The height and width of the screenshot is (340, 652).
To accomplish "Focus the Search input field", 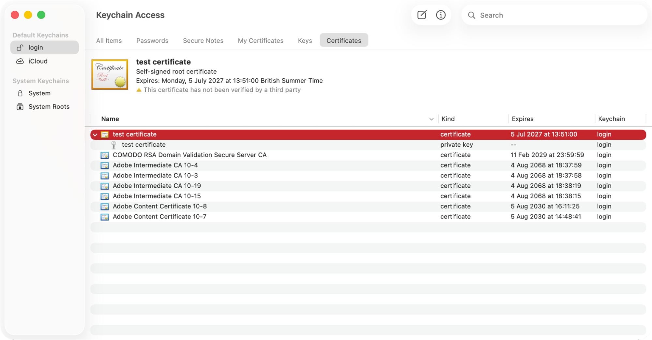I will pos(554,15).
